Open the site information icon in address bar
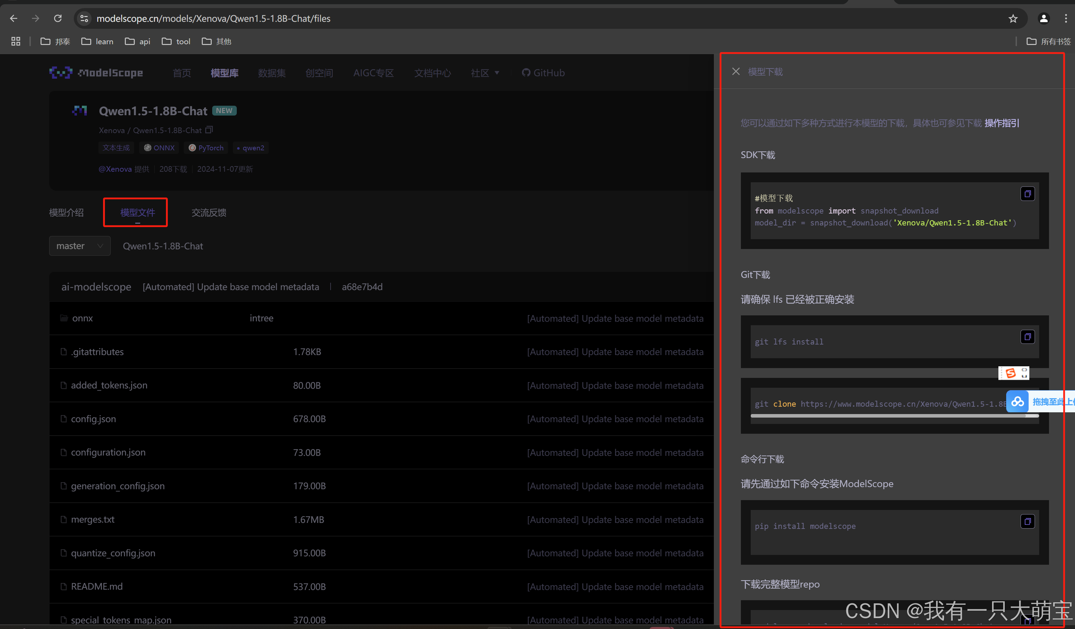 click(84, 18)
